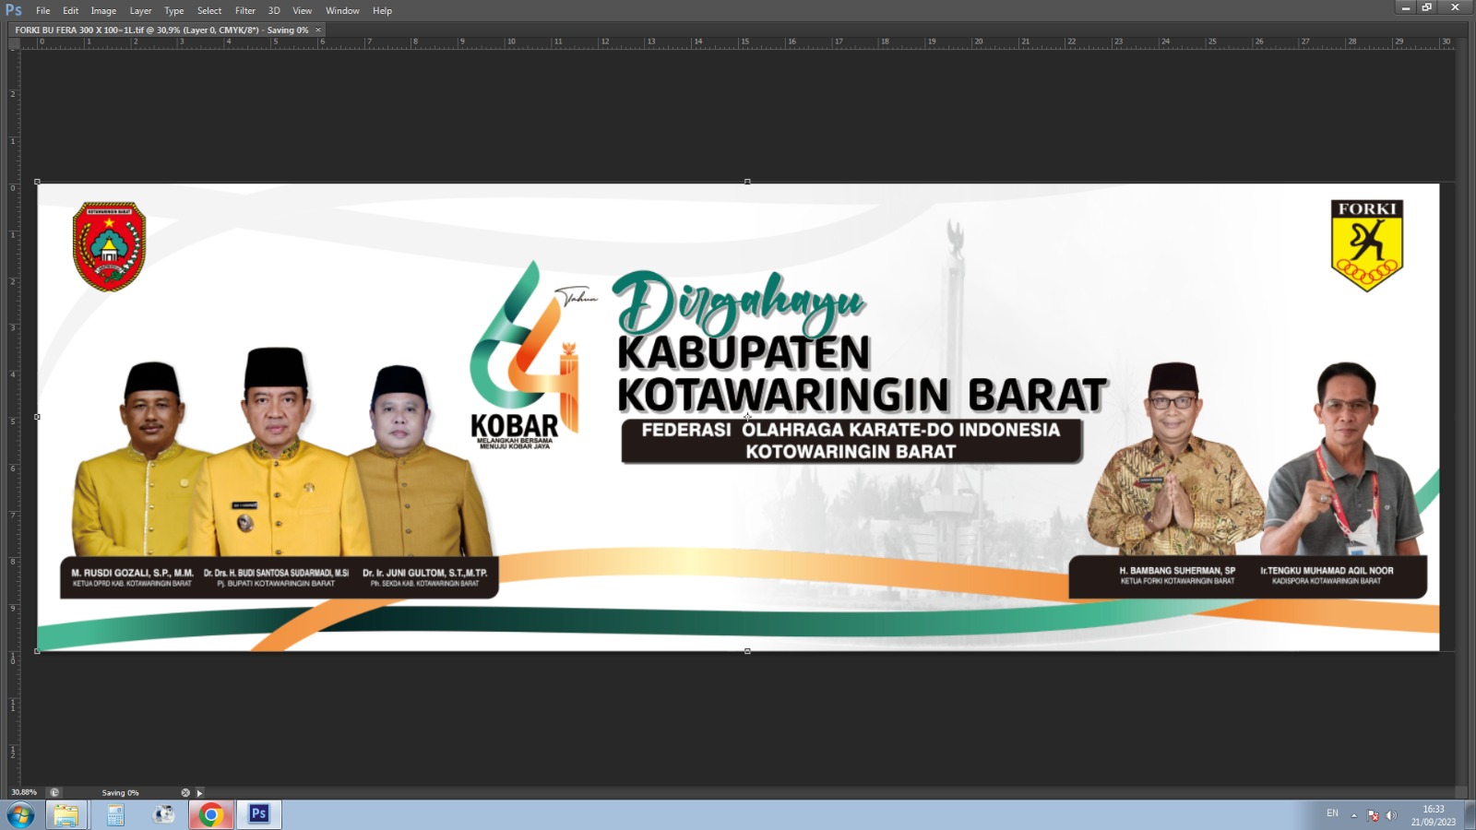Screen dimensions: 1476x830
Task: Click the Saving 0% status text
Action: coord(121,792)
